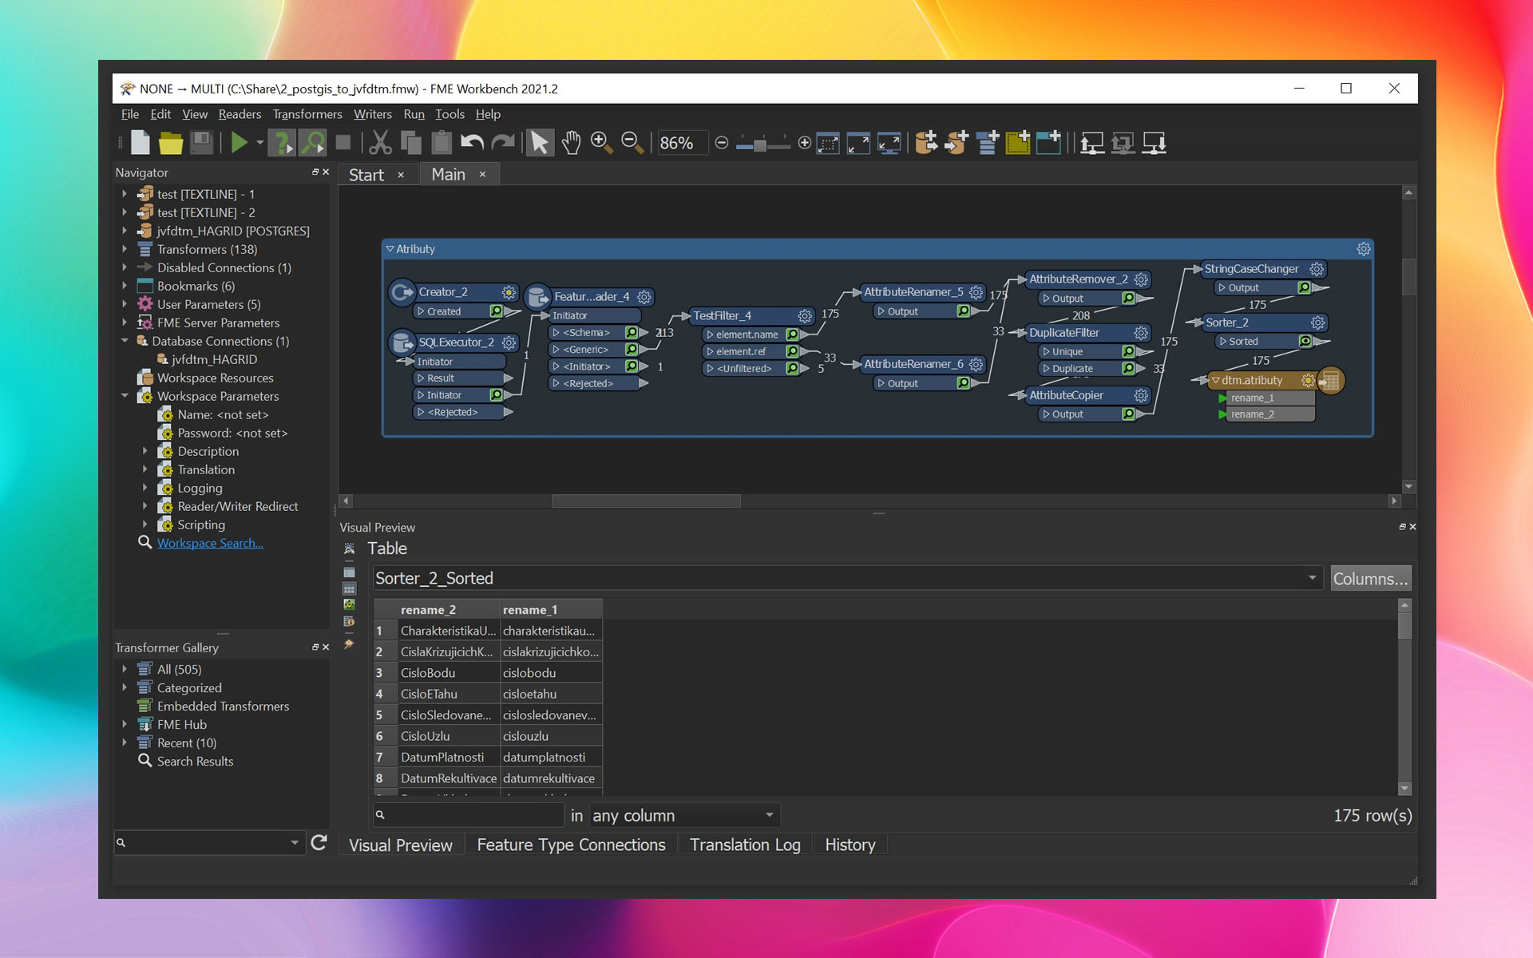Screen dimensions: 1533x958
Task: Open the Atributy bookmark gear settings
Action: [1364, 249]
